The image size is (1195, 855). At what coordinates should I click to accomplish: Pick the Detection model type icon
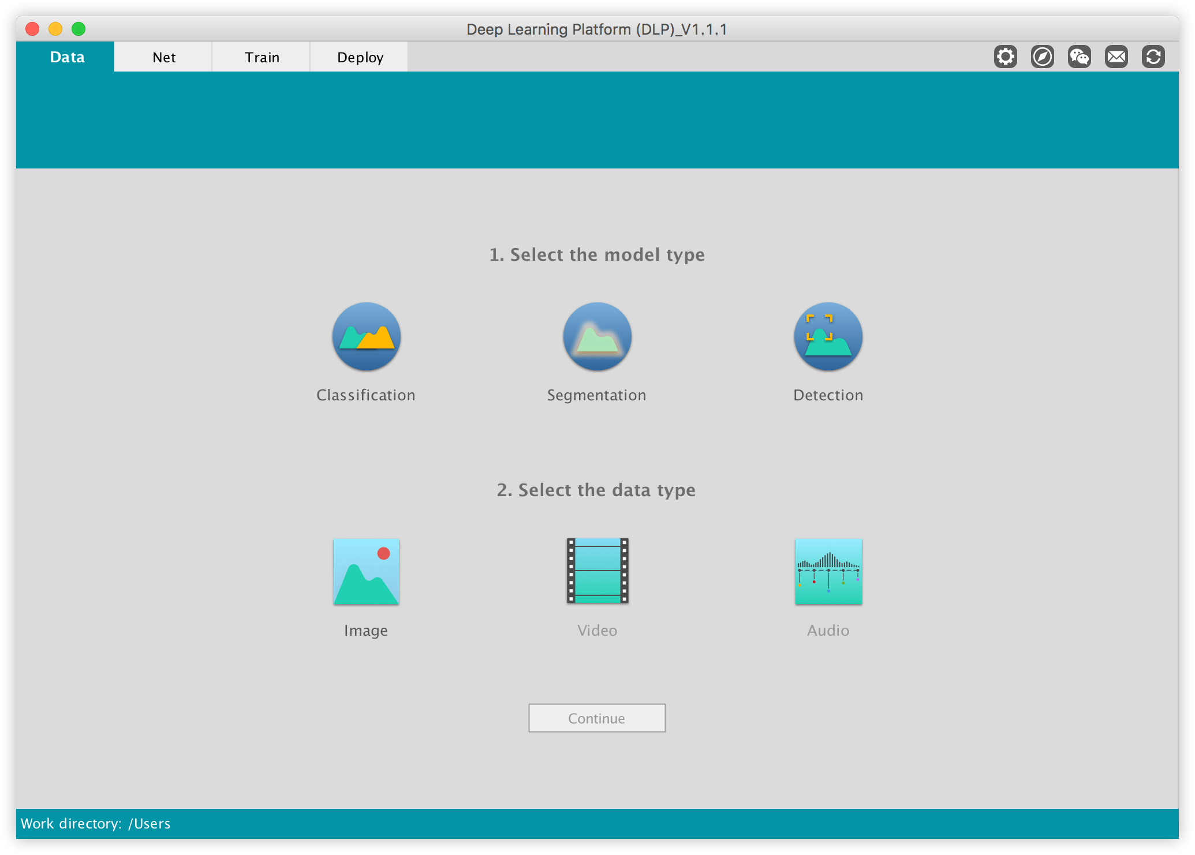tap(828, 336)
